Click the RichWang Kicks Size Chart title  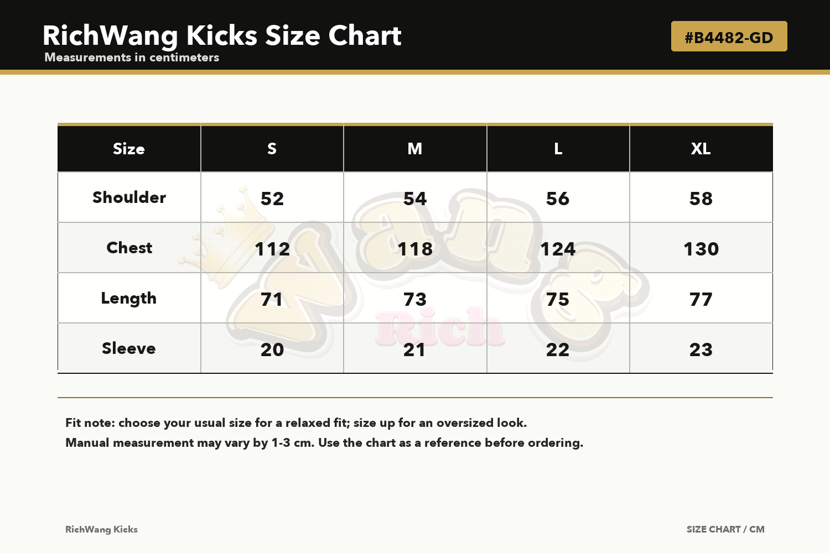222,35
